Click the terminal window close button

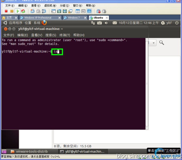click(6, 29)
